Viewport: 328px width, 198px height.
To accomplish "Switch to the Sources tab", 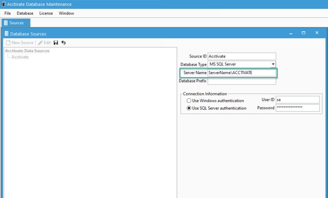I will 16,23.
